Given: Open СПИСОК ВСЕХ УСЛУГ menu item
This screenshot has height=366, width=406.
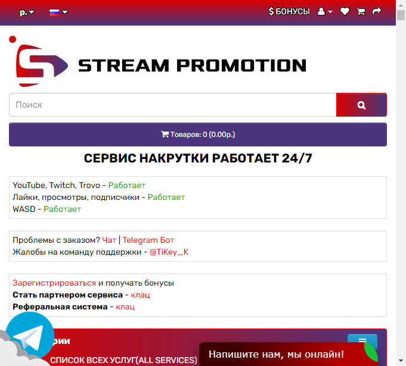Looking at the screenshot, I should click(123, 360).
